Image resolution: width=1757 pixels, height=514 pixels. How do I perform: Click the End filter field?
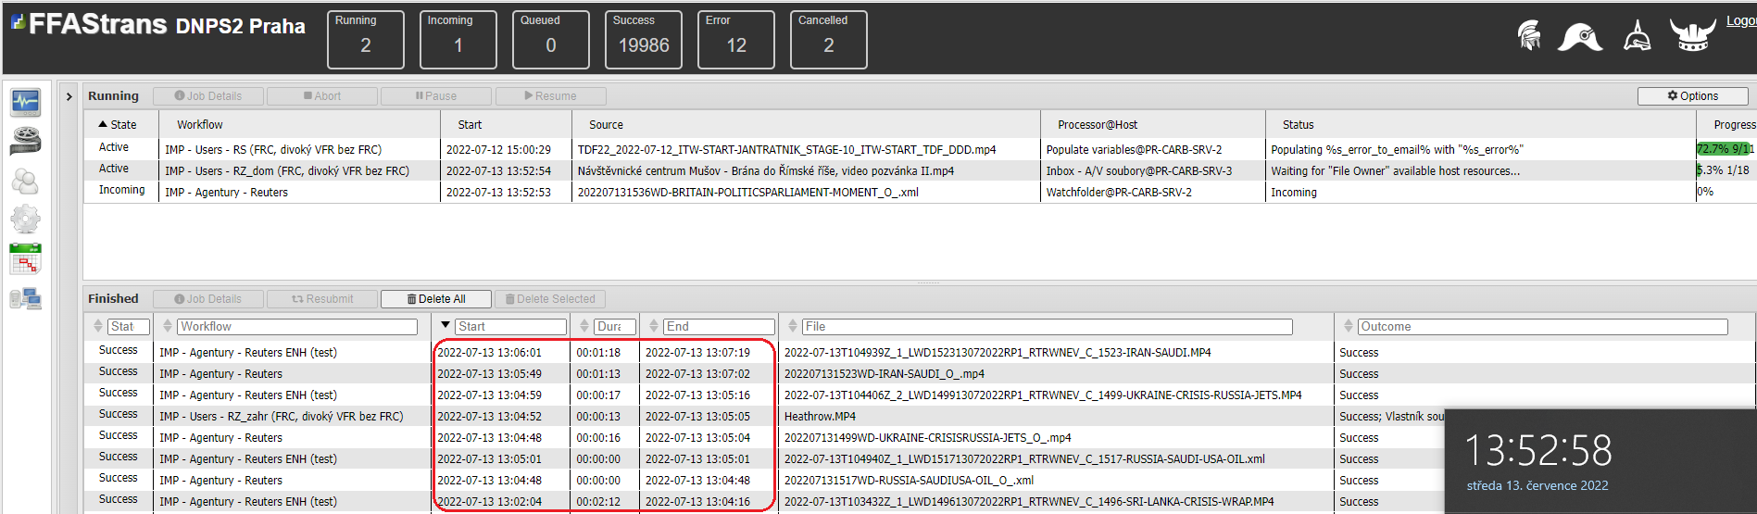point(719,327)
